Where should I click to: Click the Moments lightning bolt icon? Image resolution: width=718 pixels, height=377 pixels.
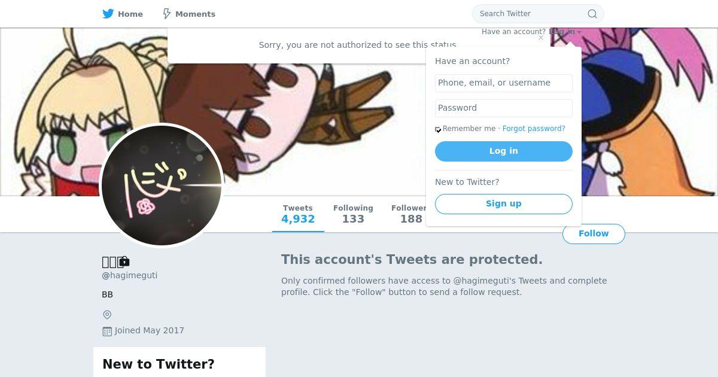coord(167,14)
